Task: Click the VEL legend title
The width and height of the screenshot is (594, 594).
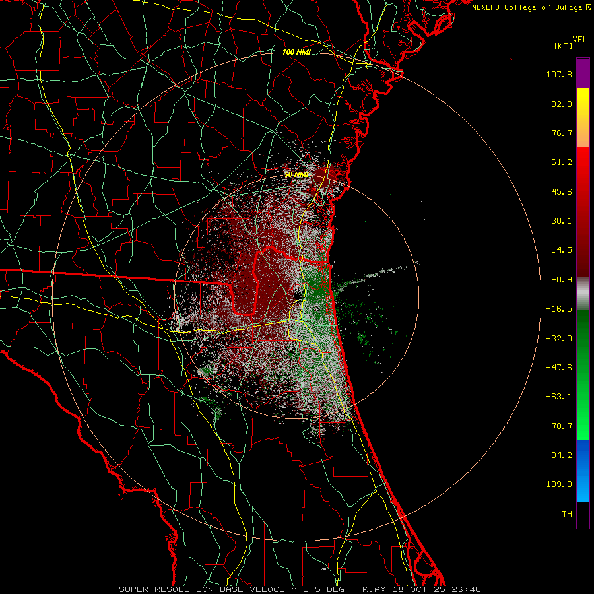Action: (579, 40)
